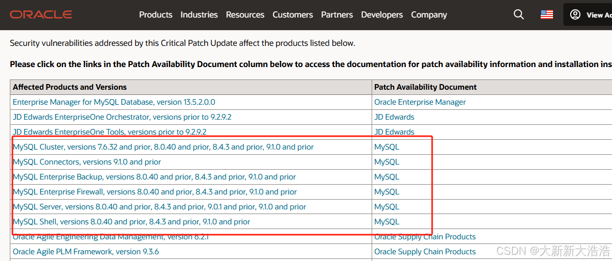Click the bold Patch Availability instructions paragraph

tap(311, 64)
